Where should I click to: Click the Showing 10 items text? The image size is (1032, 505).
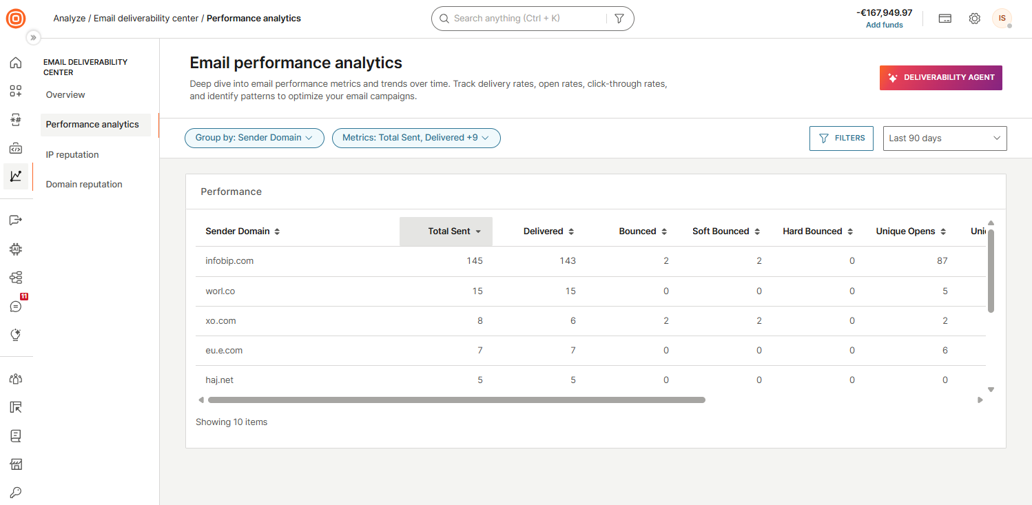[x=231, y=422]
